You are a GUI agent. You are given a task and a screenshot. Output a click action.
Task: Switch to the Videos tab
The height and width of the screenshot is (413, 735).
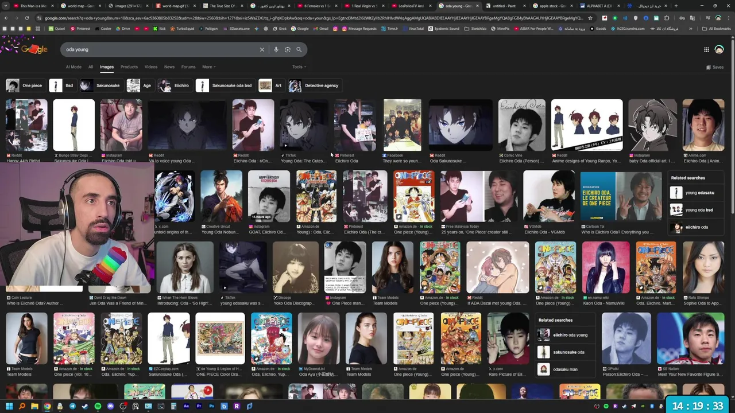[x=151, y=67]
